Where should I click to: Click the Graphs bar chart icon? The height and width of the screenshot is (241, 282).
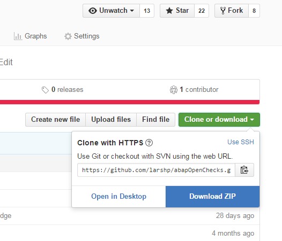pyautogui.click(x=18, y=36)
